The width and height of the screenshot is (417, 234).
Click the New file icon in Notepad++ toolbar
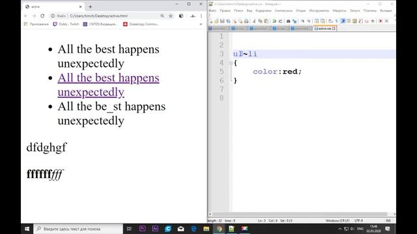[210, 21]
